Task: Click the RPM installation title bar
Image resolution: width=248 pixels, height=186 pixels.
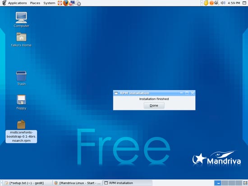Action: pos(154,93)
